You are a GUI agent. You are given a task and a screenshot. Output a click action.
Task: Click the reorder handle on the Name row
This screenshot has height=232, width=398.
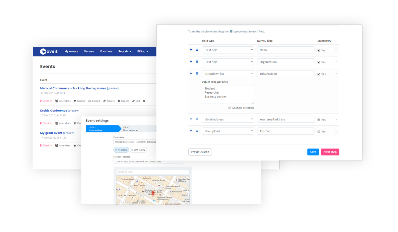(197, 50)
